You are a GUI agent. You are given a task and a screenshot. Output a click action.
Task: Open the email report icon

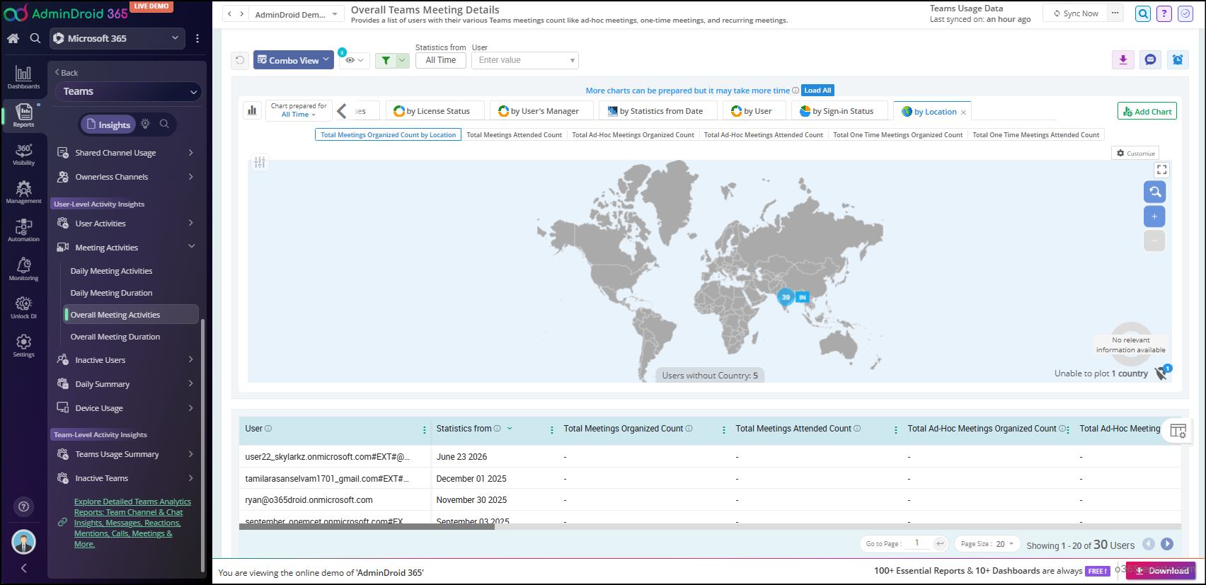coord(1150,60)
